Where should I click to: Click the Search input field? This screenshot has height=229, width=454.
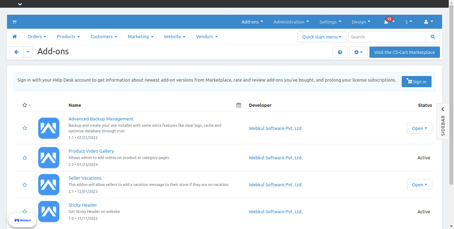[387, 37]
